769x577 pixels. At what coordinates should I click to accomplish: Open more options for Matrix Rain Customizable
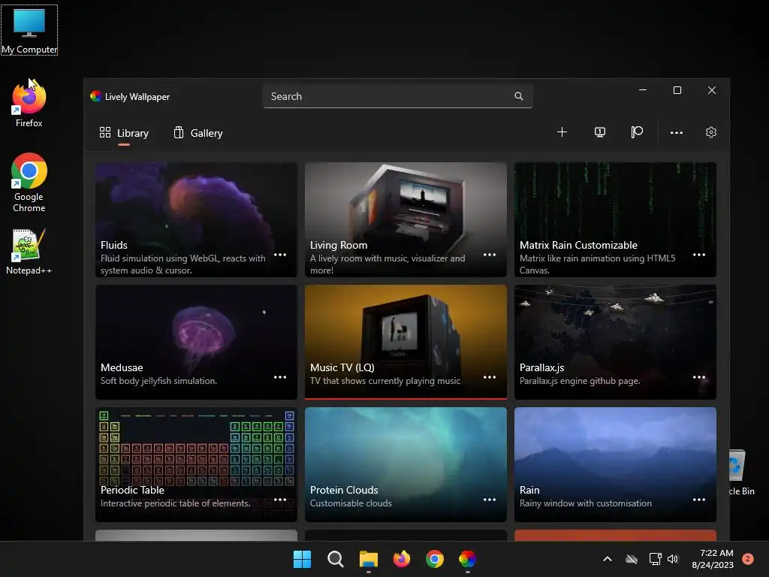pos(699,255)
